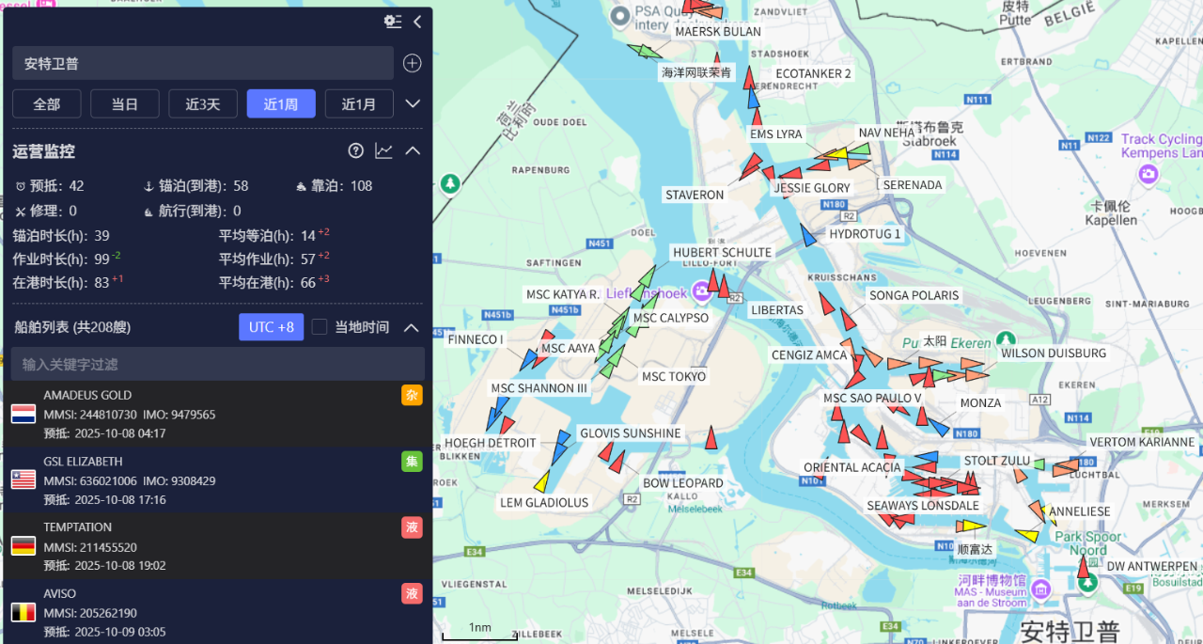The width and height of the screenshot is (1203, 644).
Task: Collapse the side panel with left arrow
Action: tap(417, 22)
